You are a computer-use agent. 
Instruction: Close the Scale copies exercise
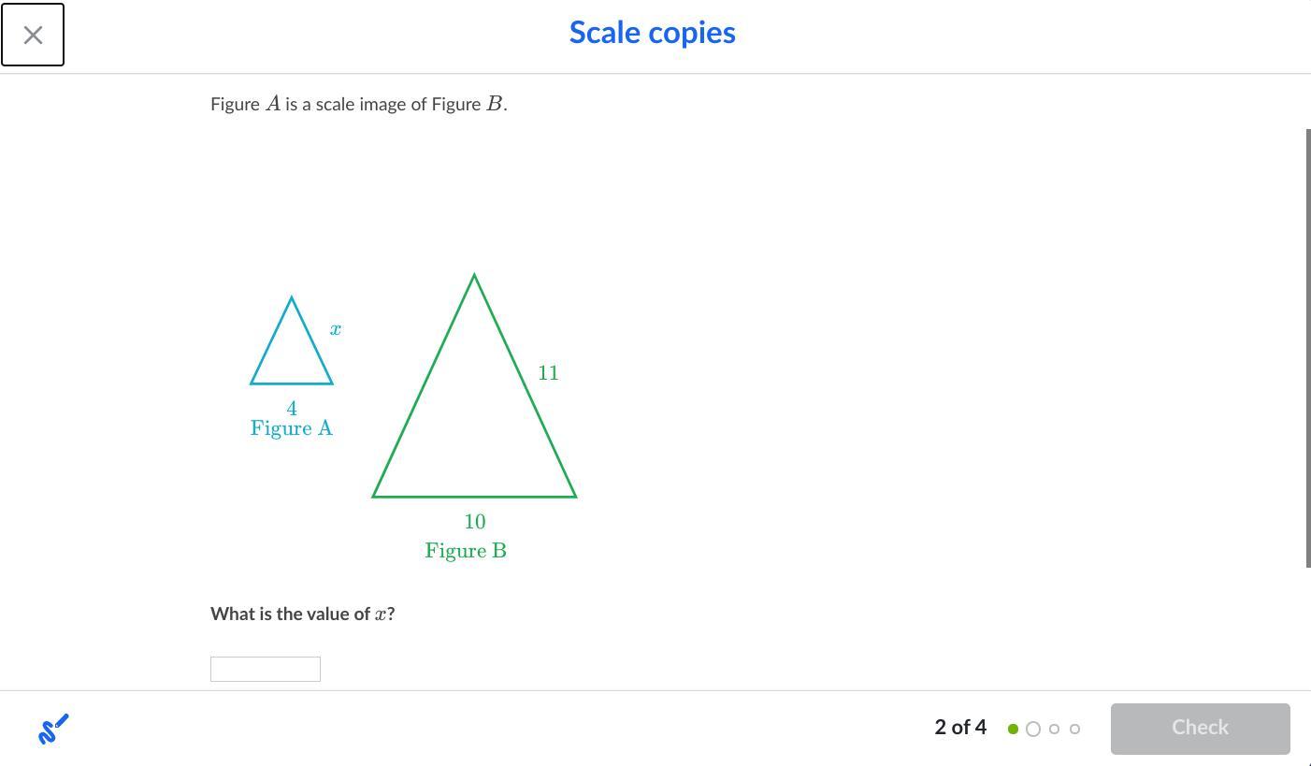(33, 35)
